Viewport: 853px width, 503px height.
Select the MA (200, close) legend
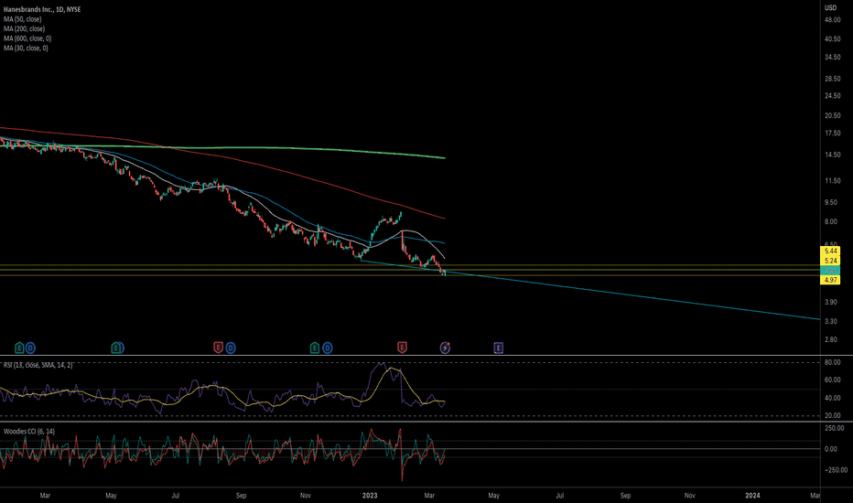(x=24, y=29)
